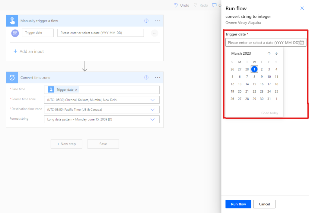309x213 pixels.
Task: Open the Comments speech bubble icon
Action: coord(214,5)
